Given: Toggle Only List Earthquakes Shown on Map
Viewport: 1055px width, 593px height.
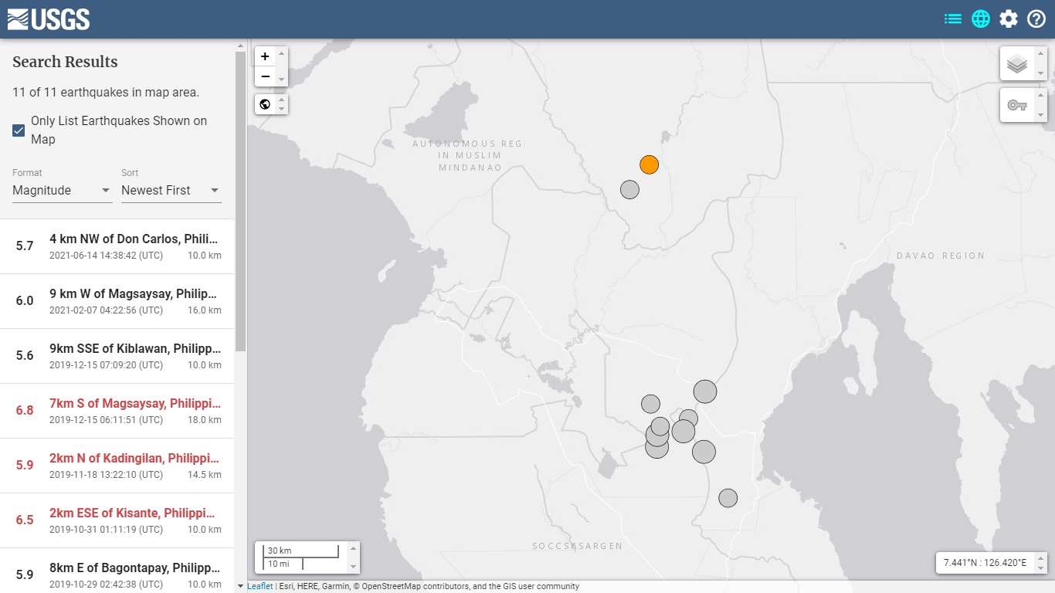Looking at the screenshot, I should pyautogui.click(x=19, y=130).
